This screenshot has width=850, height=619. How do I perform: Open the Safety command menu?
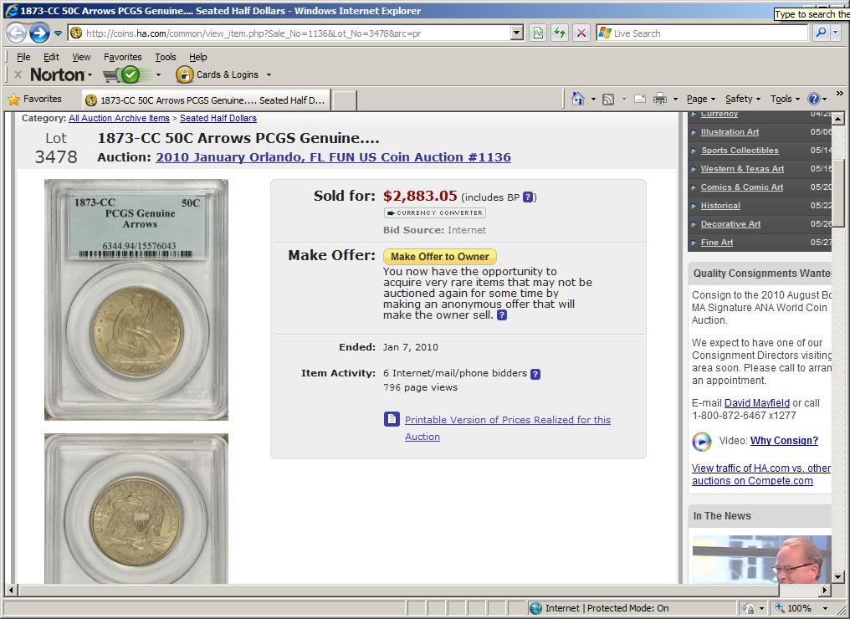(743, 100)
